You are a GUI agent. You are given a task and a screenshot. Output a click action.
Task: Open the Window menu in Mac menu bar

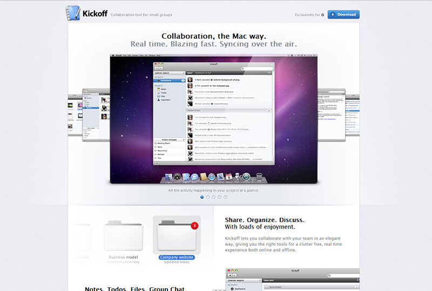[152, 56]
